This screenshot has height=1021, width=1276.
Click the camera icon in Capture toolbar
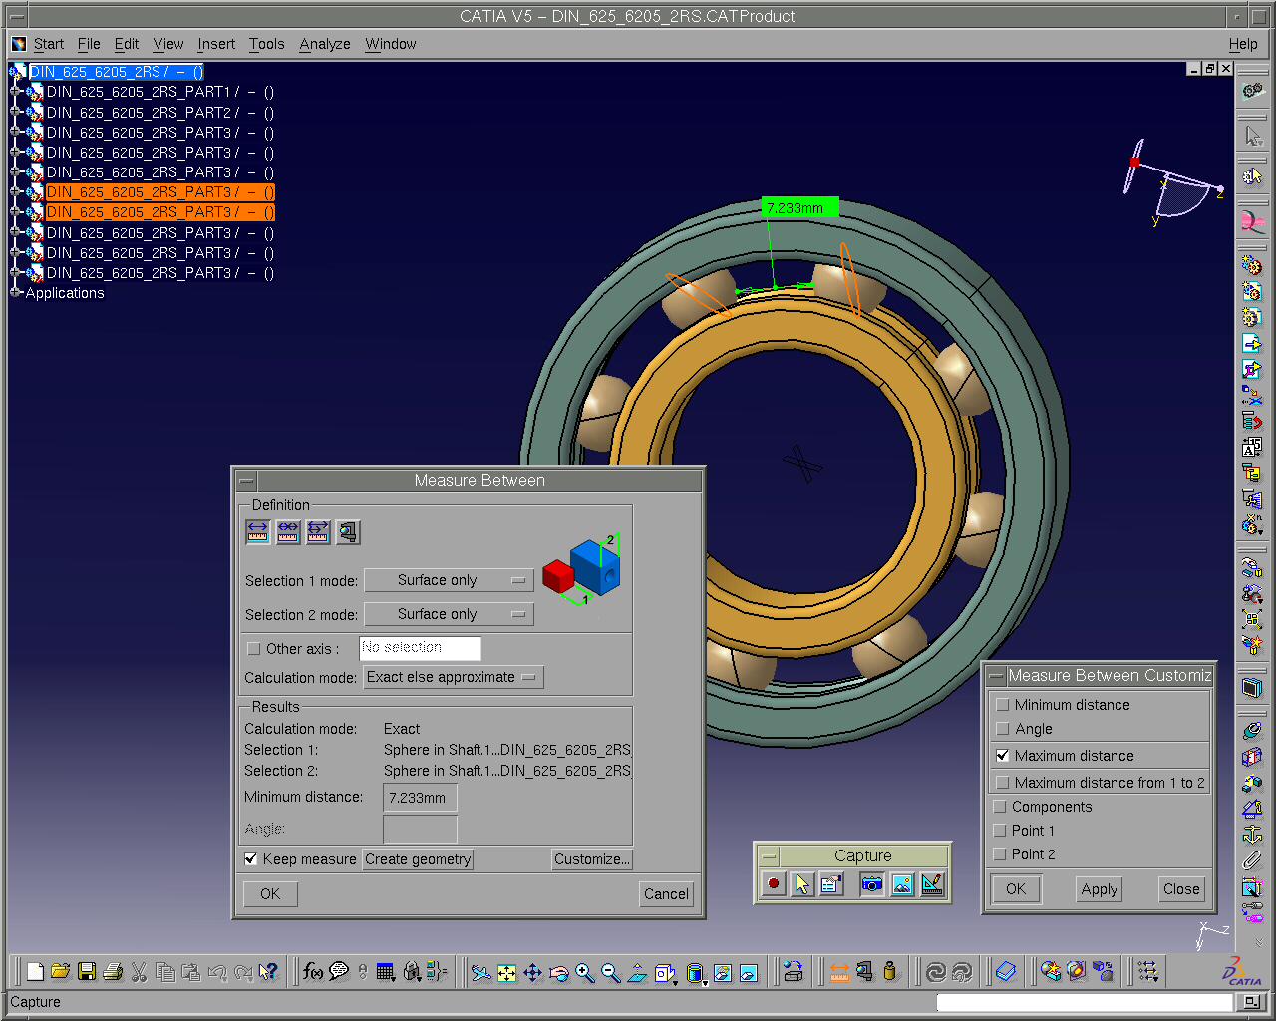[x=872, y=884]
